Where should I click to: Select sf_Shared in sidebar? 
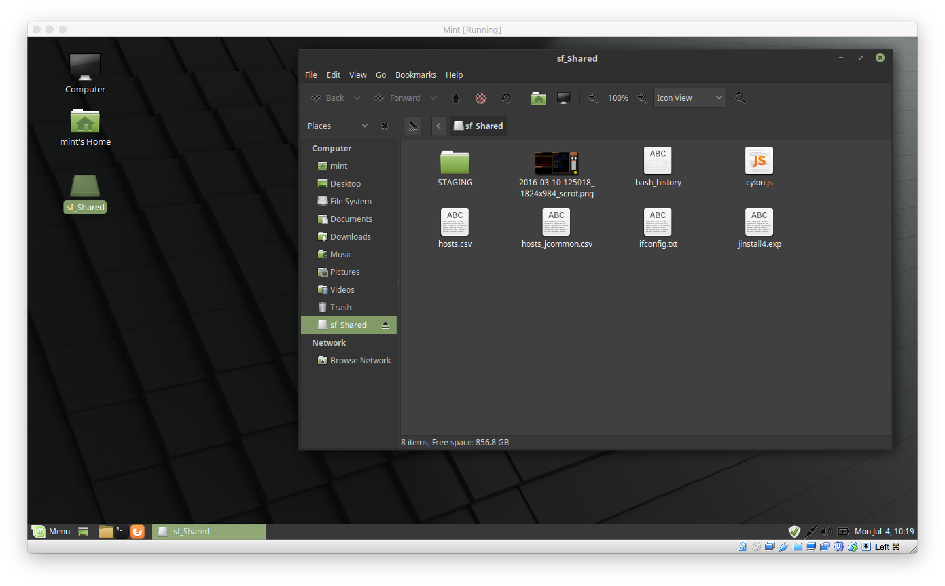[348, 325]
